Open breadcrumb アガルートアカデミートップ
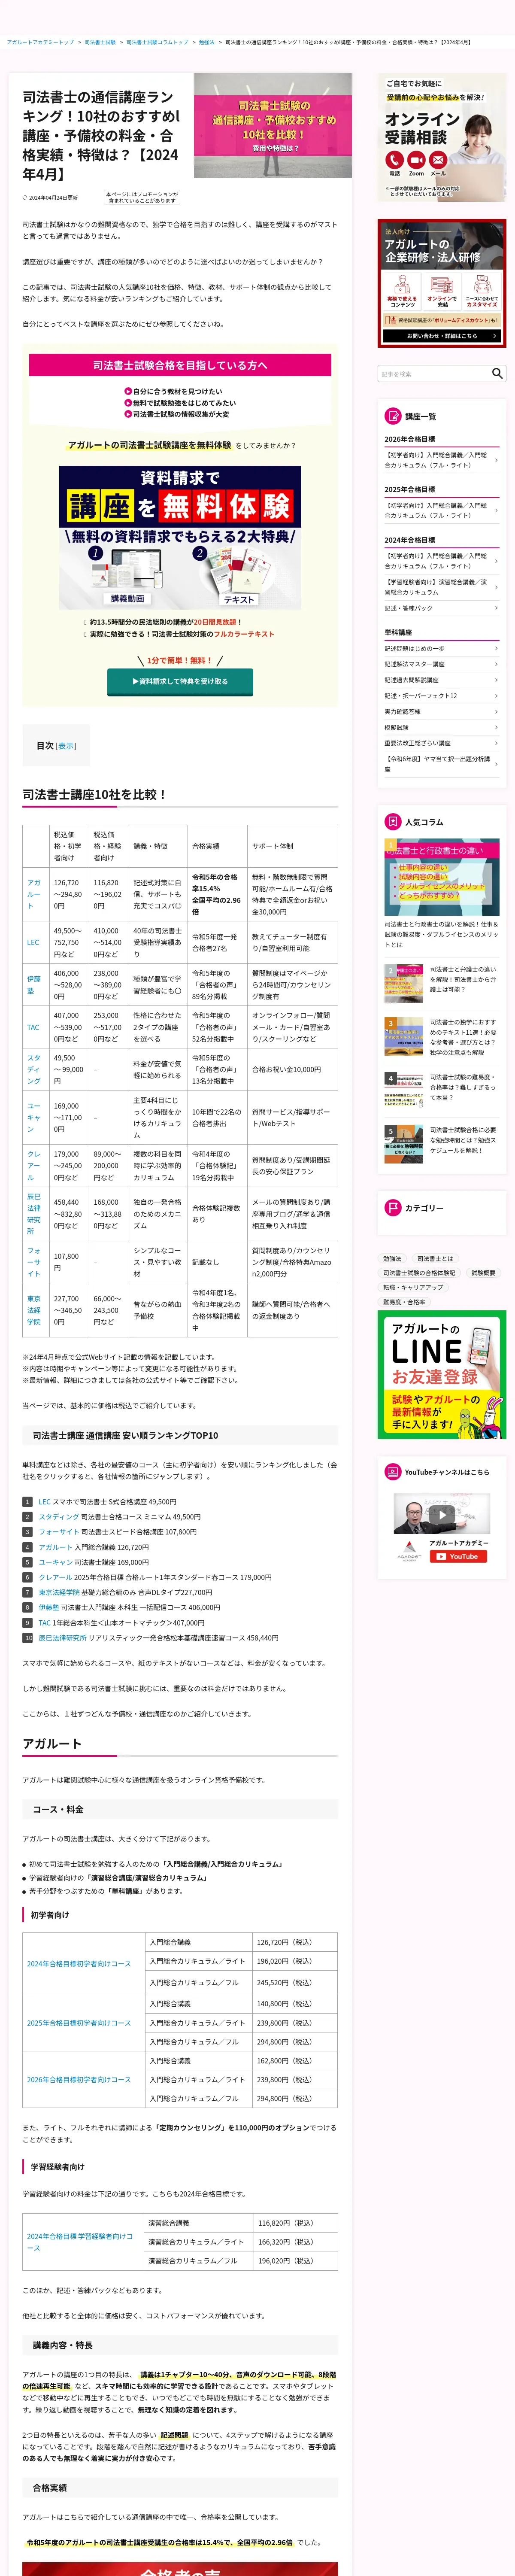Viewport: 515px width, 2576px height. coord(40,42)
